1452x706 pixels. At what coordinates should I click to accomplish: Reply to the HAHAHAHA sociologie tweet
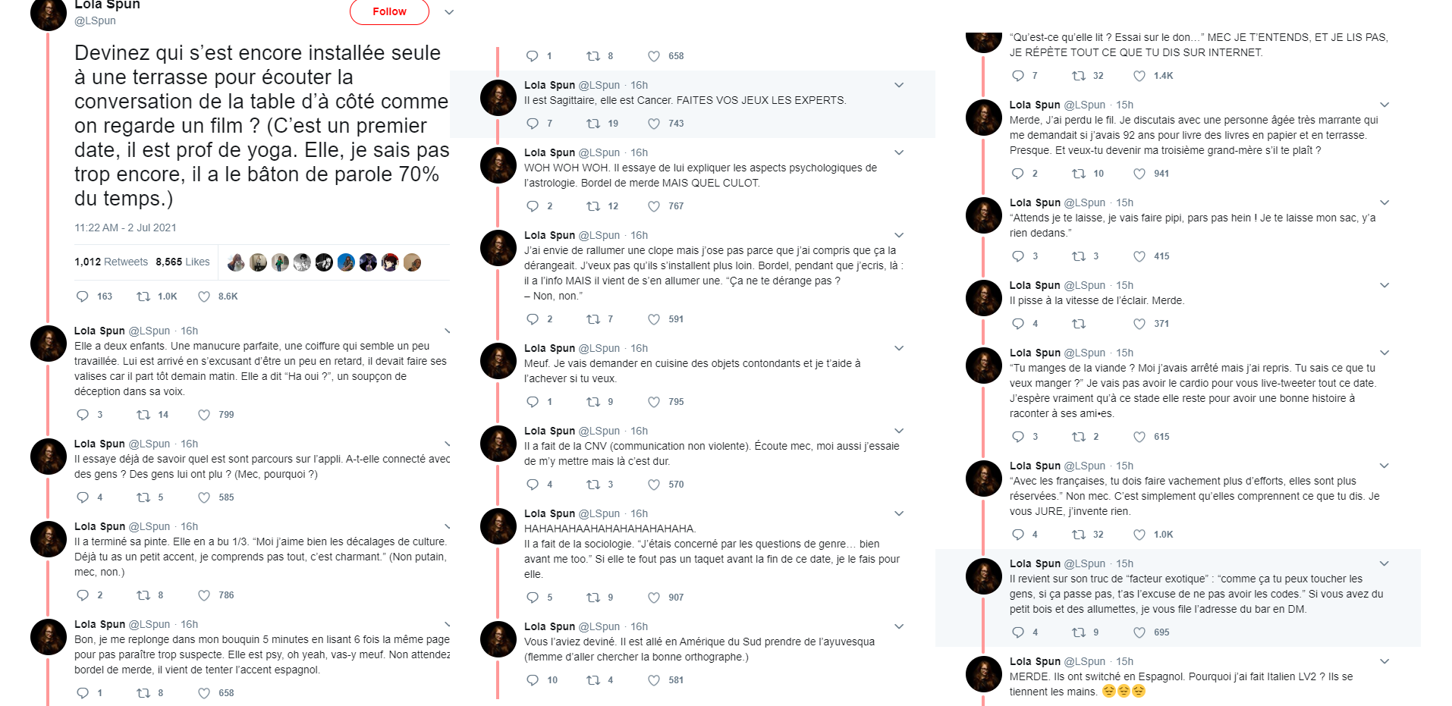tap(533, 598)
